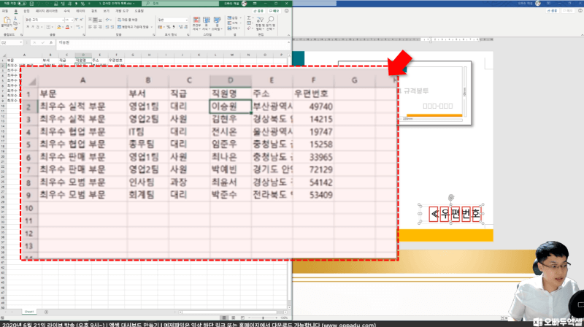Click the Bottom Align icon

pyautogui.click(x=100, y=20)
